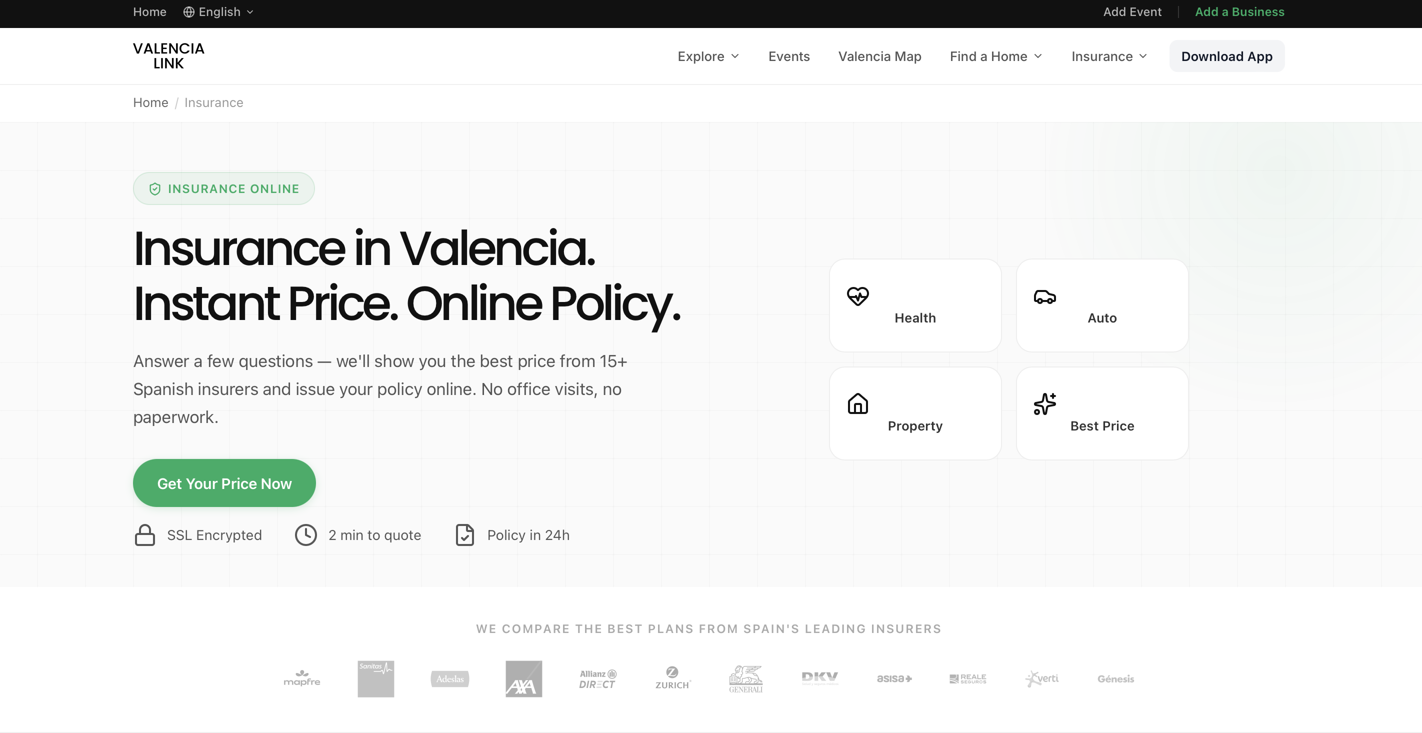Click the Download App button
This screenshot has width=1422, height=733.
[1226, 56]
